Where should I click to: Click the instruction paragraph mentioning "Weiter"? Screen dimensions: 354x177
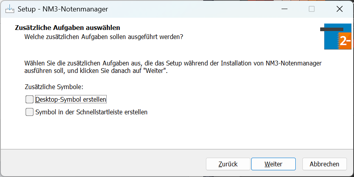click(173, 67)
